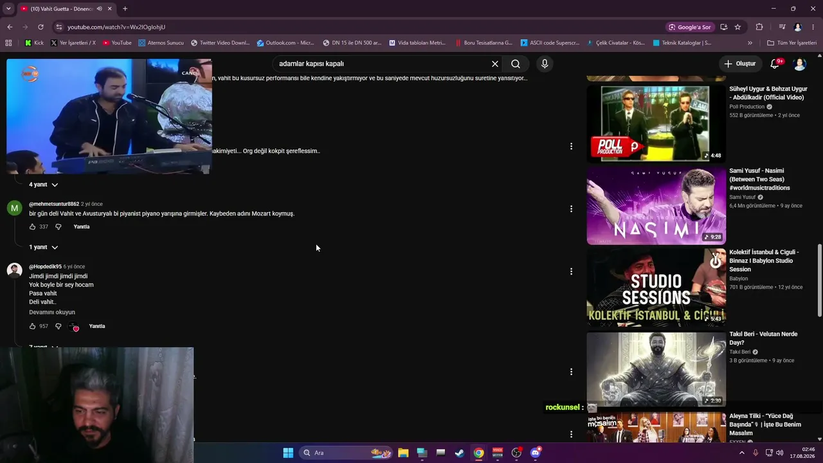Expand the '4 yanıt' replies
The height and width of the screenshot is (463, 823).
(x=43, y=185)
